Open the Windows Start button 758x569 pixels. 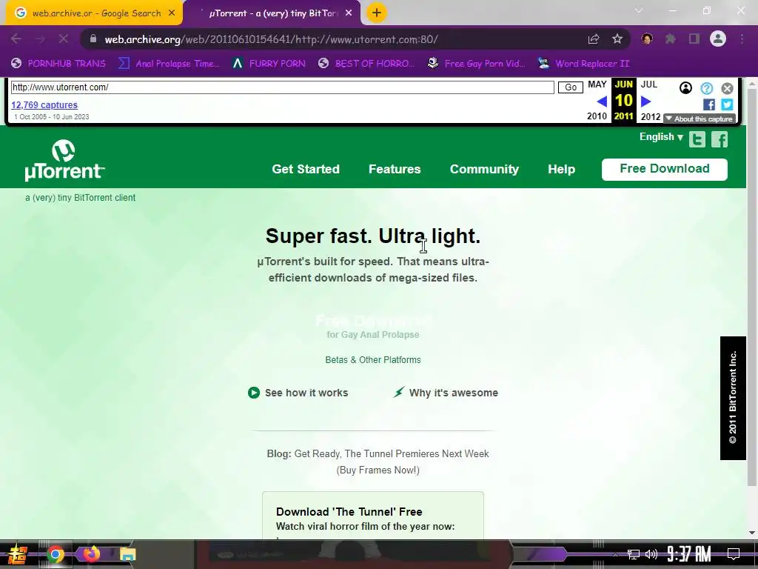click(x=17, y=554)
